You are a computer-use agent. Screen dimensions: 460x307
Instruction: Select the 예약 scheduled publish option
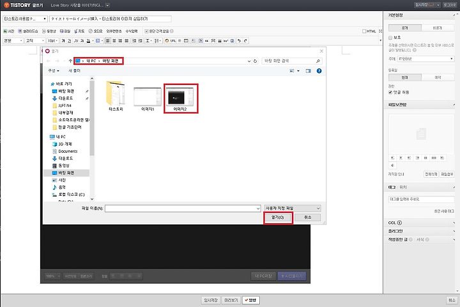(438, 77)
